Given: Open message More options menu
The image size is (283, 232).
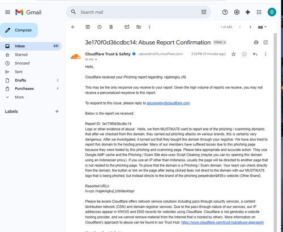Looking at the screenshot, I should coord(265,54).
